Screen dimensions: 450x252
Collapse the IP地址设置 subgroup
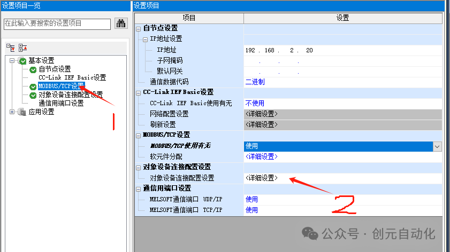point(145,40)
